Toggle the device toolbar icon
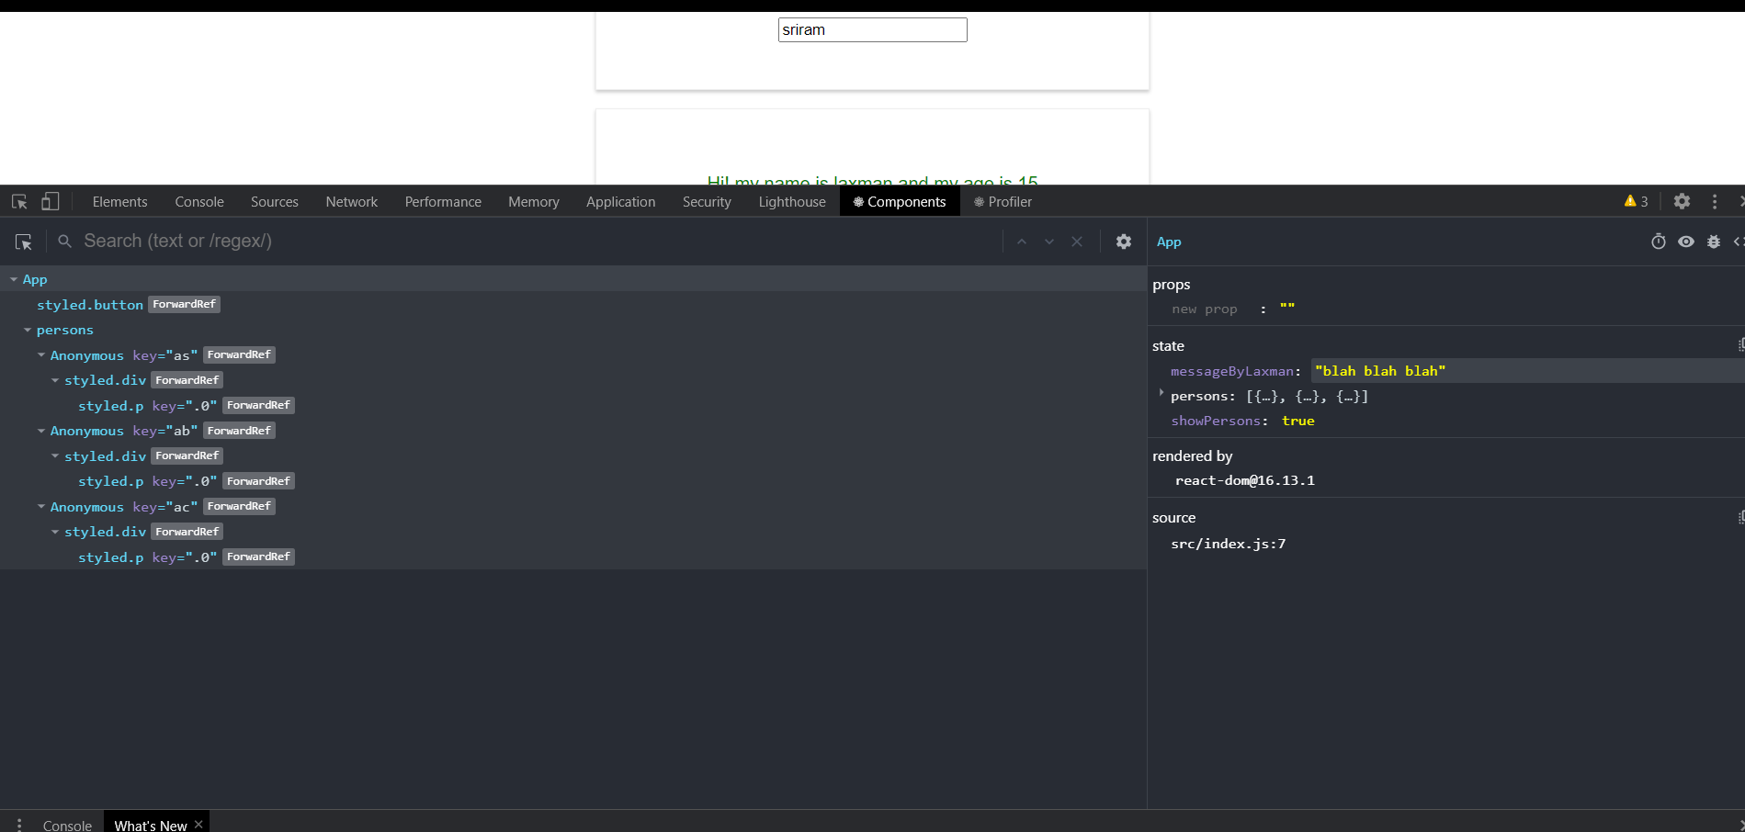 click(51, 201)
